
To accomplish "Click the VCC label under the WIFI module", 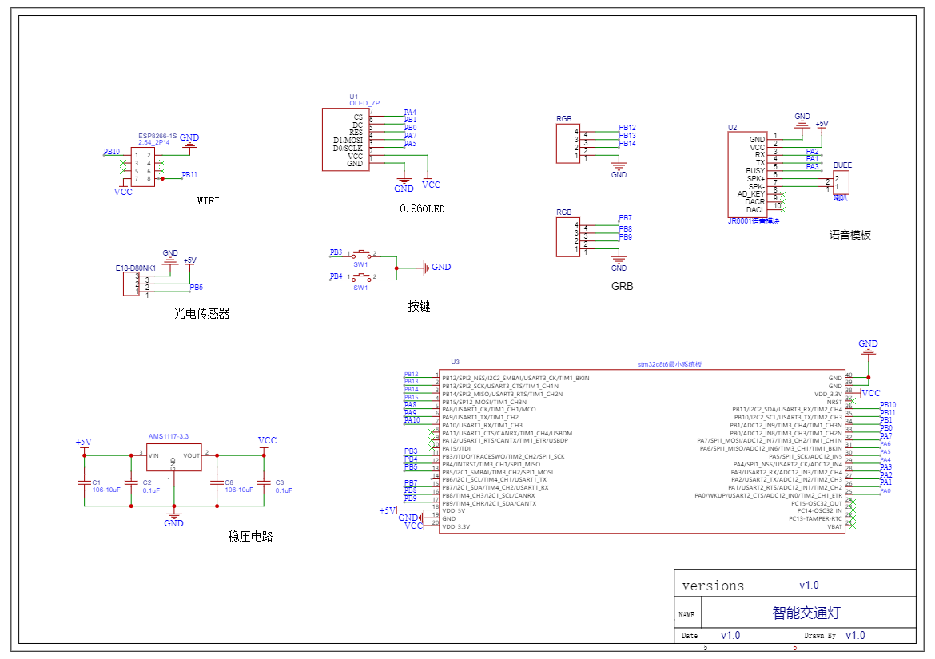I will [x=123, y=192].
